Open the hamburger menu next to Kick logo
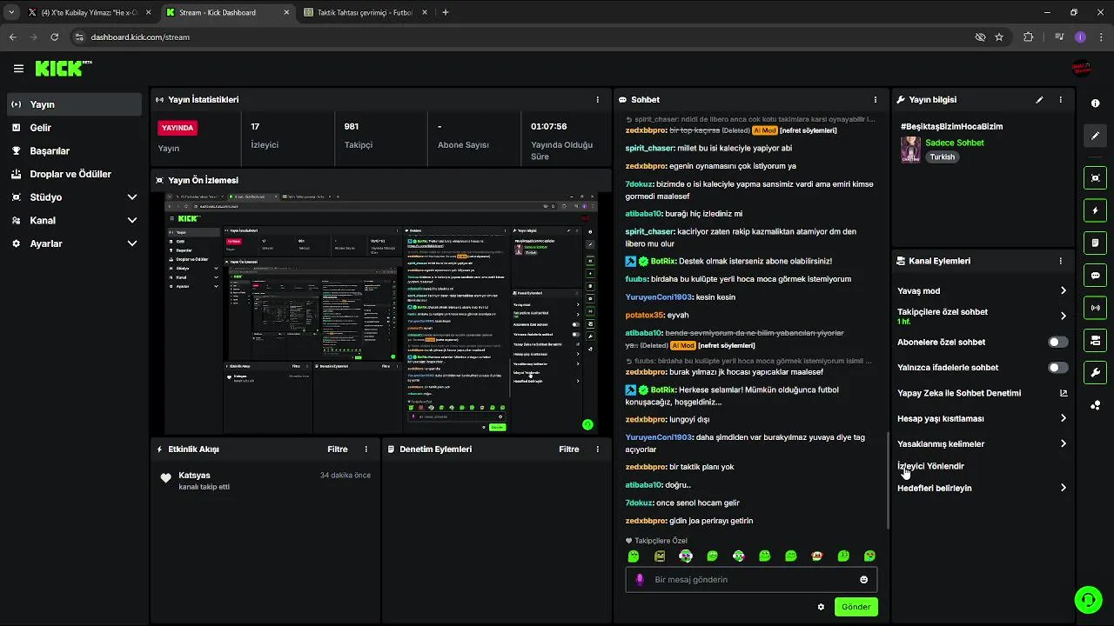This screenshot has width=1114, height=626. [x=18, y=69]
